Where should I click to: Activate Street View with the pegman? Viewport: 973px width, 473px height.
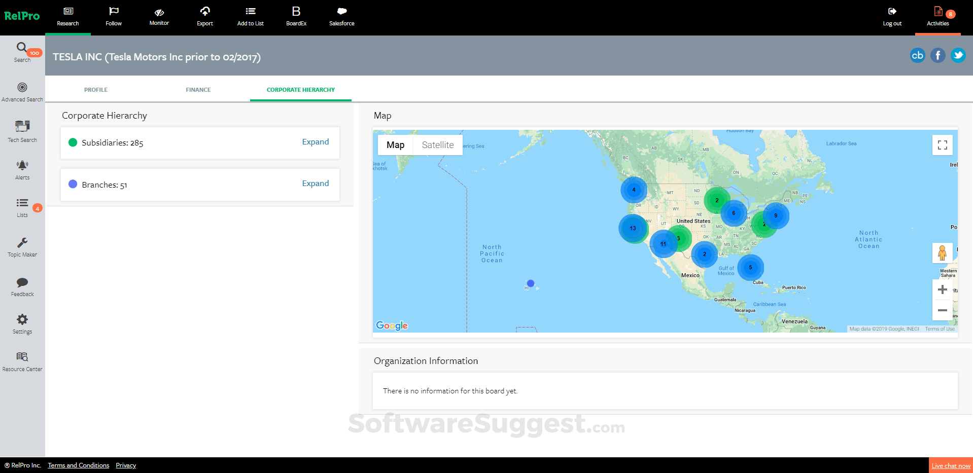[x=943, y=252]
